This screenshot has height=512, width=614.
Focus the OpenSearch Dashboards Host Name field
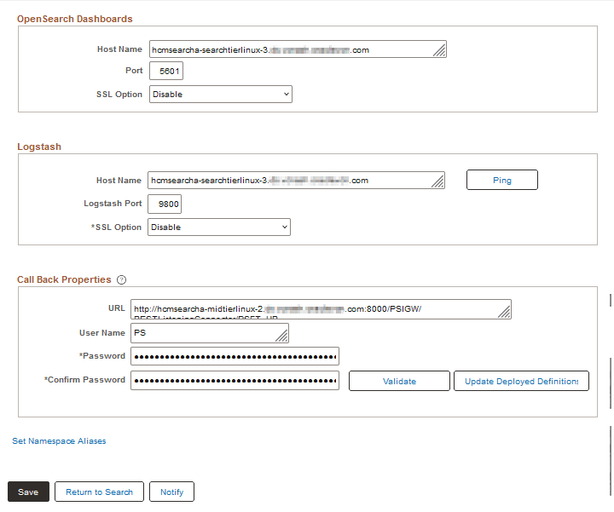coord(290,50)
